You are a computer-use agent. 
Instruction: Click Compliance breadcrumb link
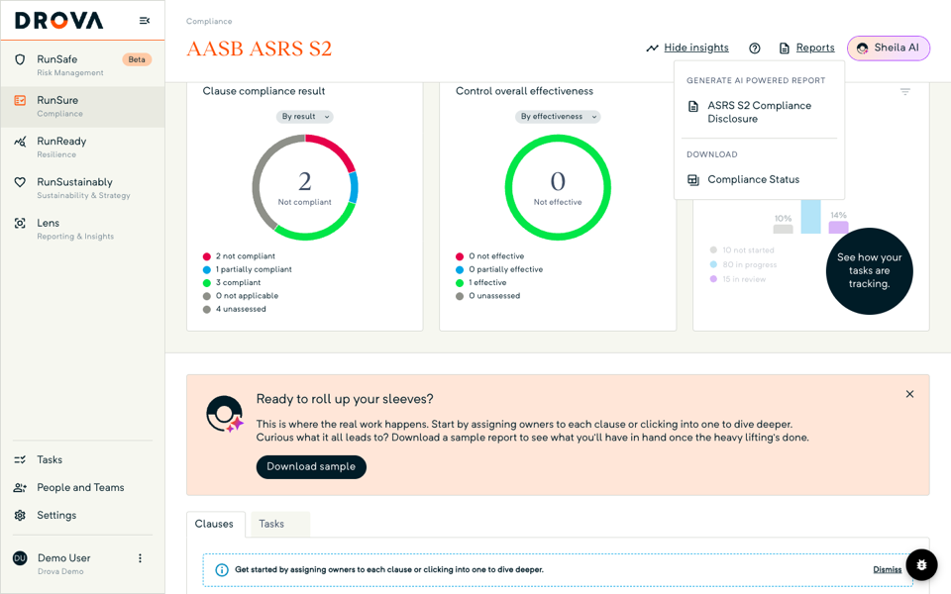point(209,21)
